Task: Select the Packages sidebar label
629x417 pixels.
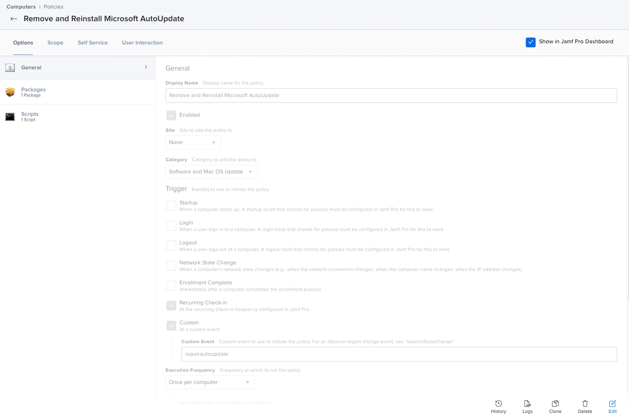Action: coord(33,90)
